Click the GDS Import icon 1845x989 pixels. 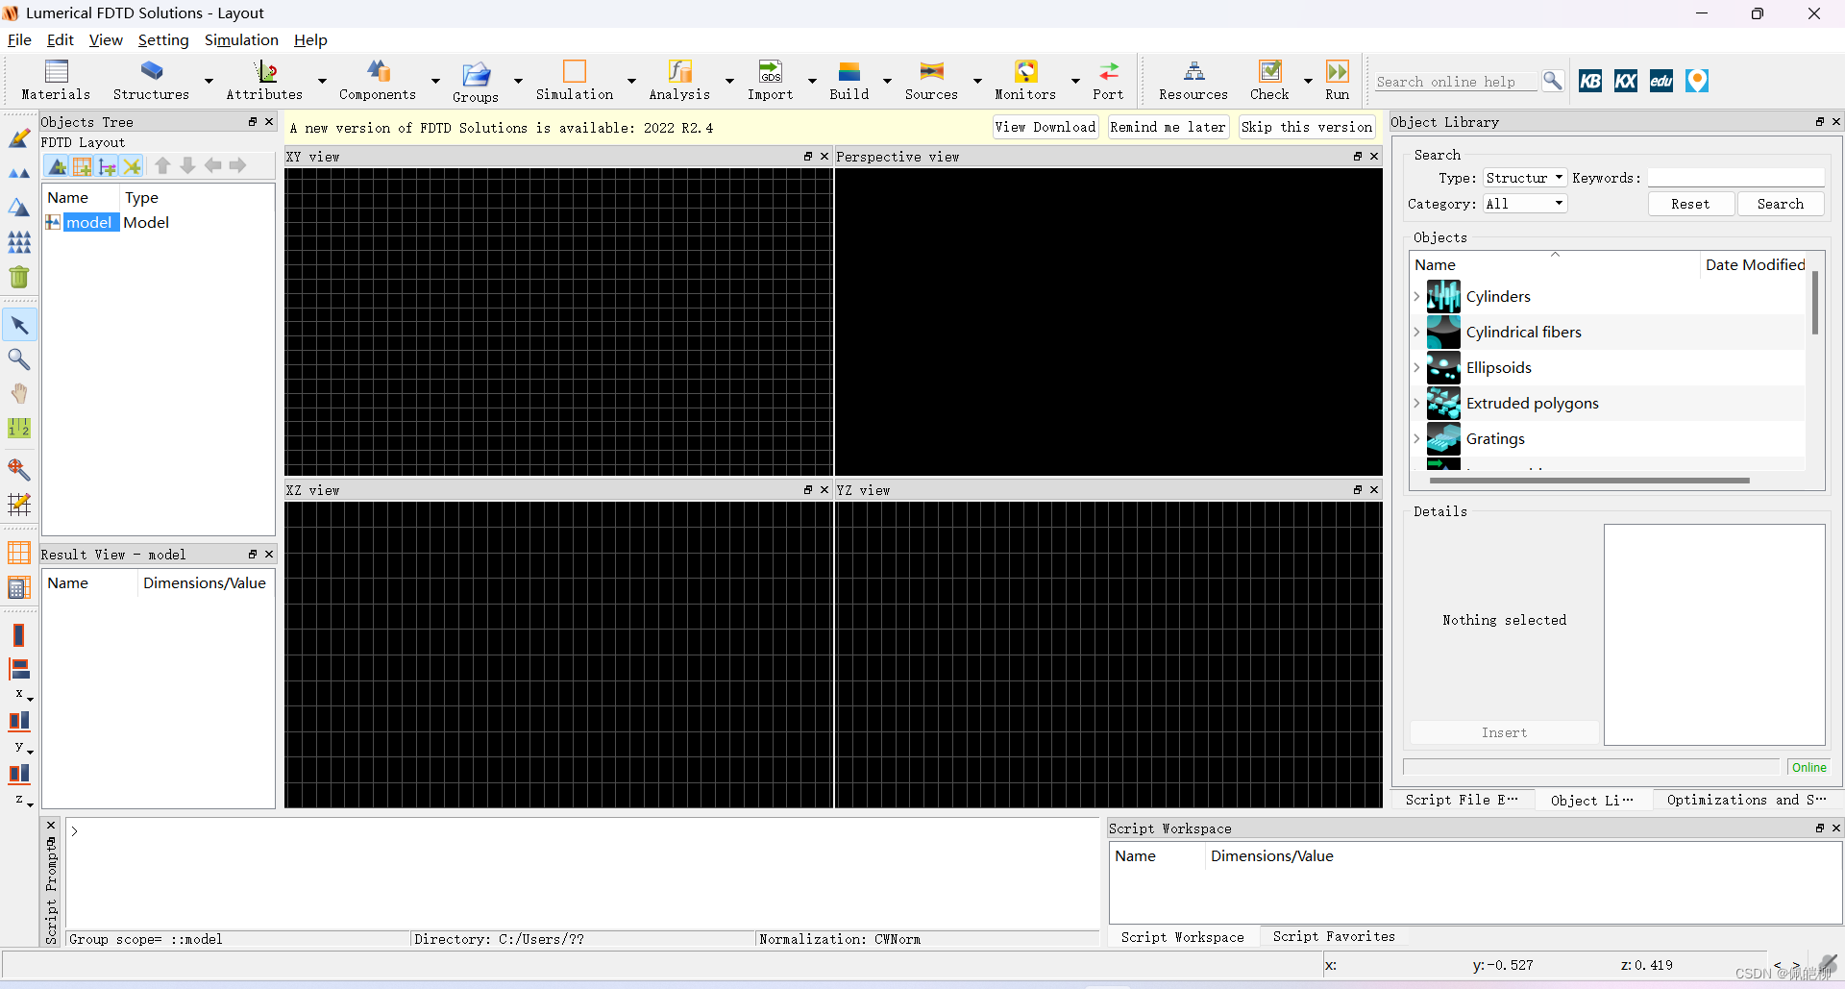pos(771,71)
